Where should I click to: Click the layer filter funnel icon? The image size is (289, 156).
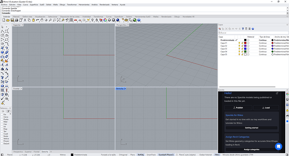pyautogui.click(x=243, y=29)
